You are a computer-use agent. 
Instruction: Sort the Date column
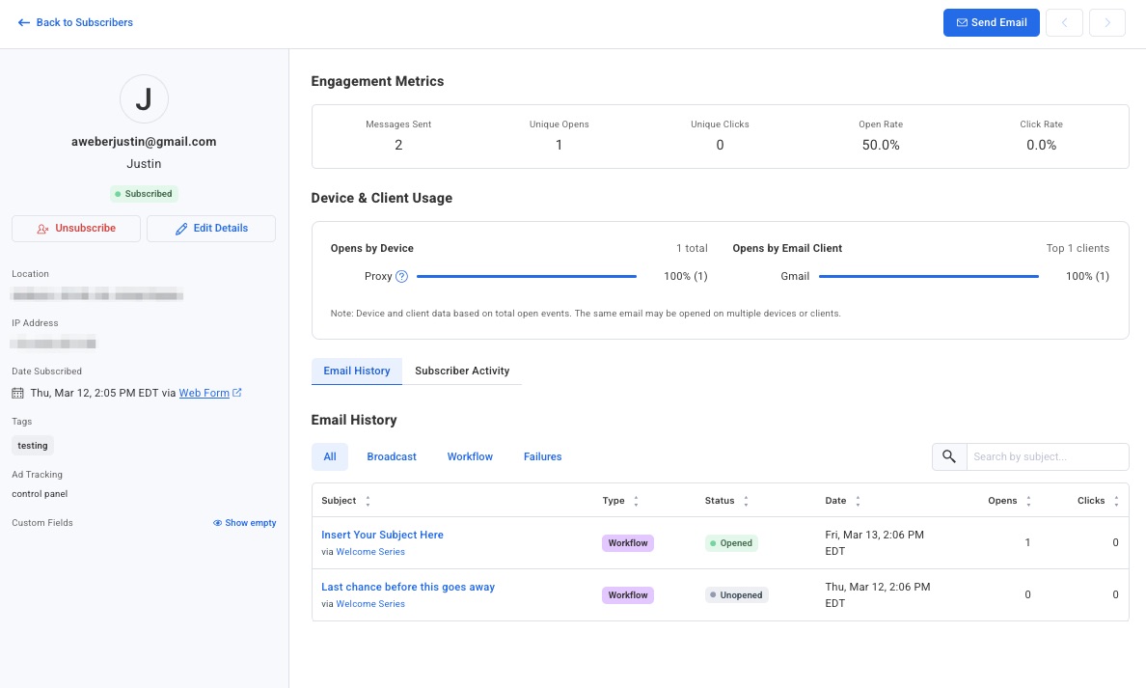[858, 501]
